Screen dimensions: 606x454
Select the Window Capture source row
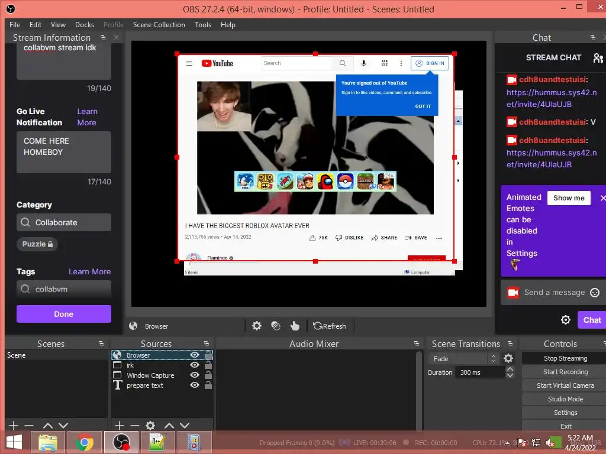pyautogui.click(x=162, y=375)
